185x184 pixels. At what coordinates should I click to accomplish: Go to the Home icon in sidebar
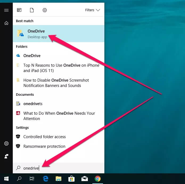pyautogui.click(x=6, y=23)
